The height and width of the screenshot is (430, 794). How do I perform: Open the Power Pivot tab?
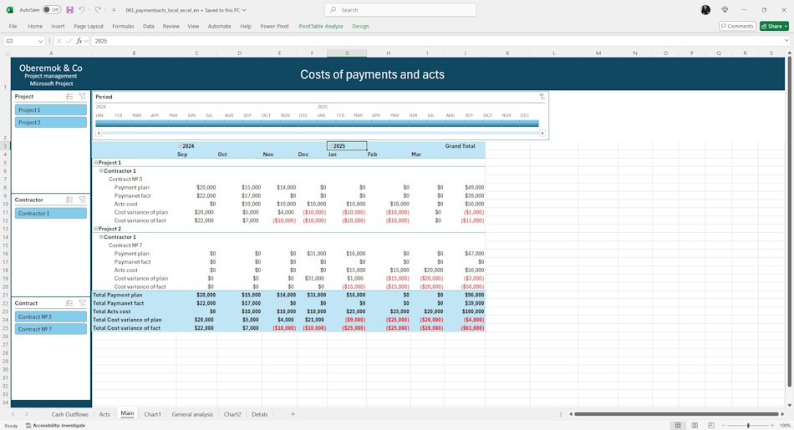274,27
